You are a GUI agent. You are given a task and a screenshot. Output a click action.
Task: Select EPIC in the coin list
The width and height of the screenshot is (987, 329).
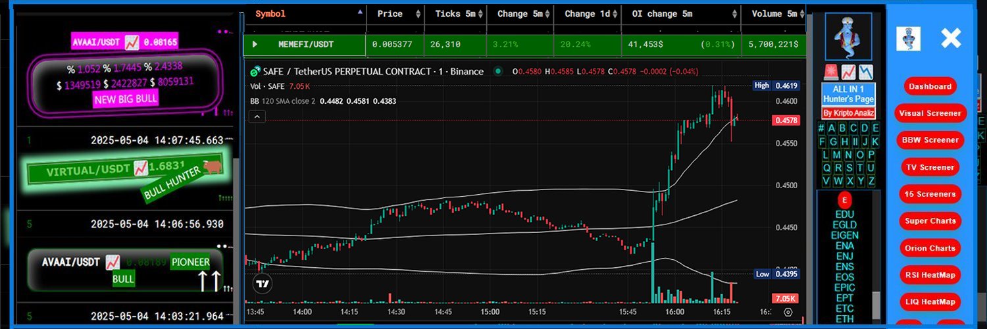pos(844,288)
